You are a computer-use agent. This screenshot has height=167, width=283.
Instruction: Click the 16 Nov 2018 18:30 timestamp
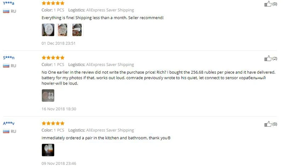[x=59, y=109]
